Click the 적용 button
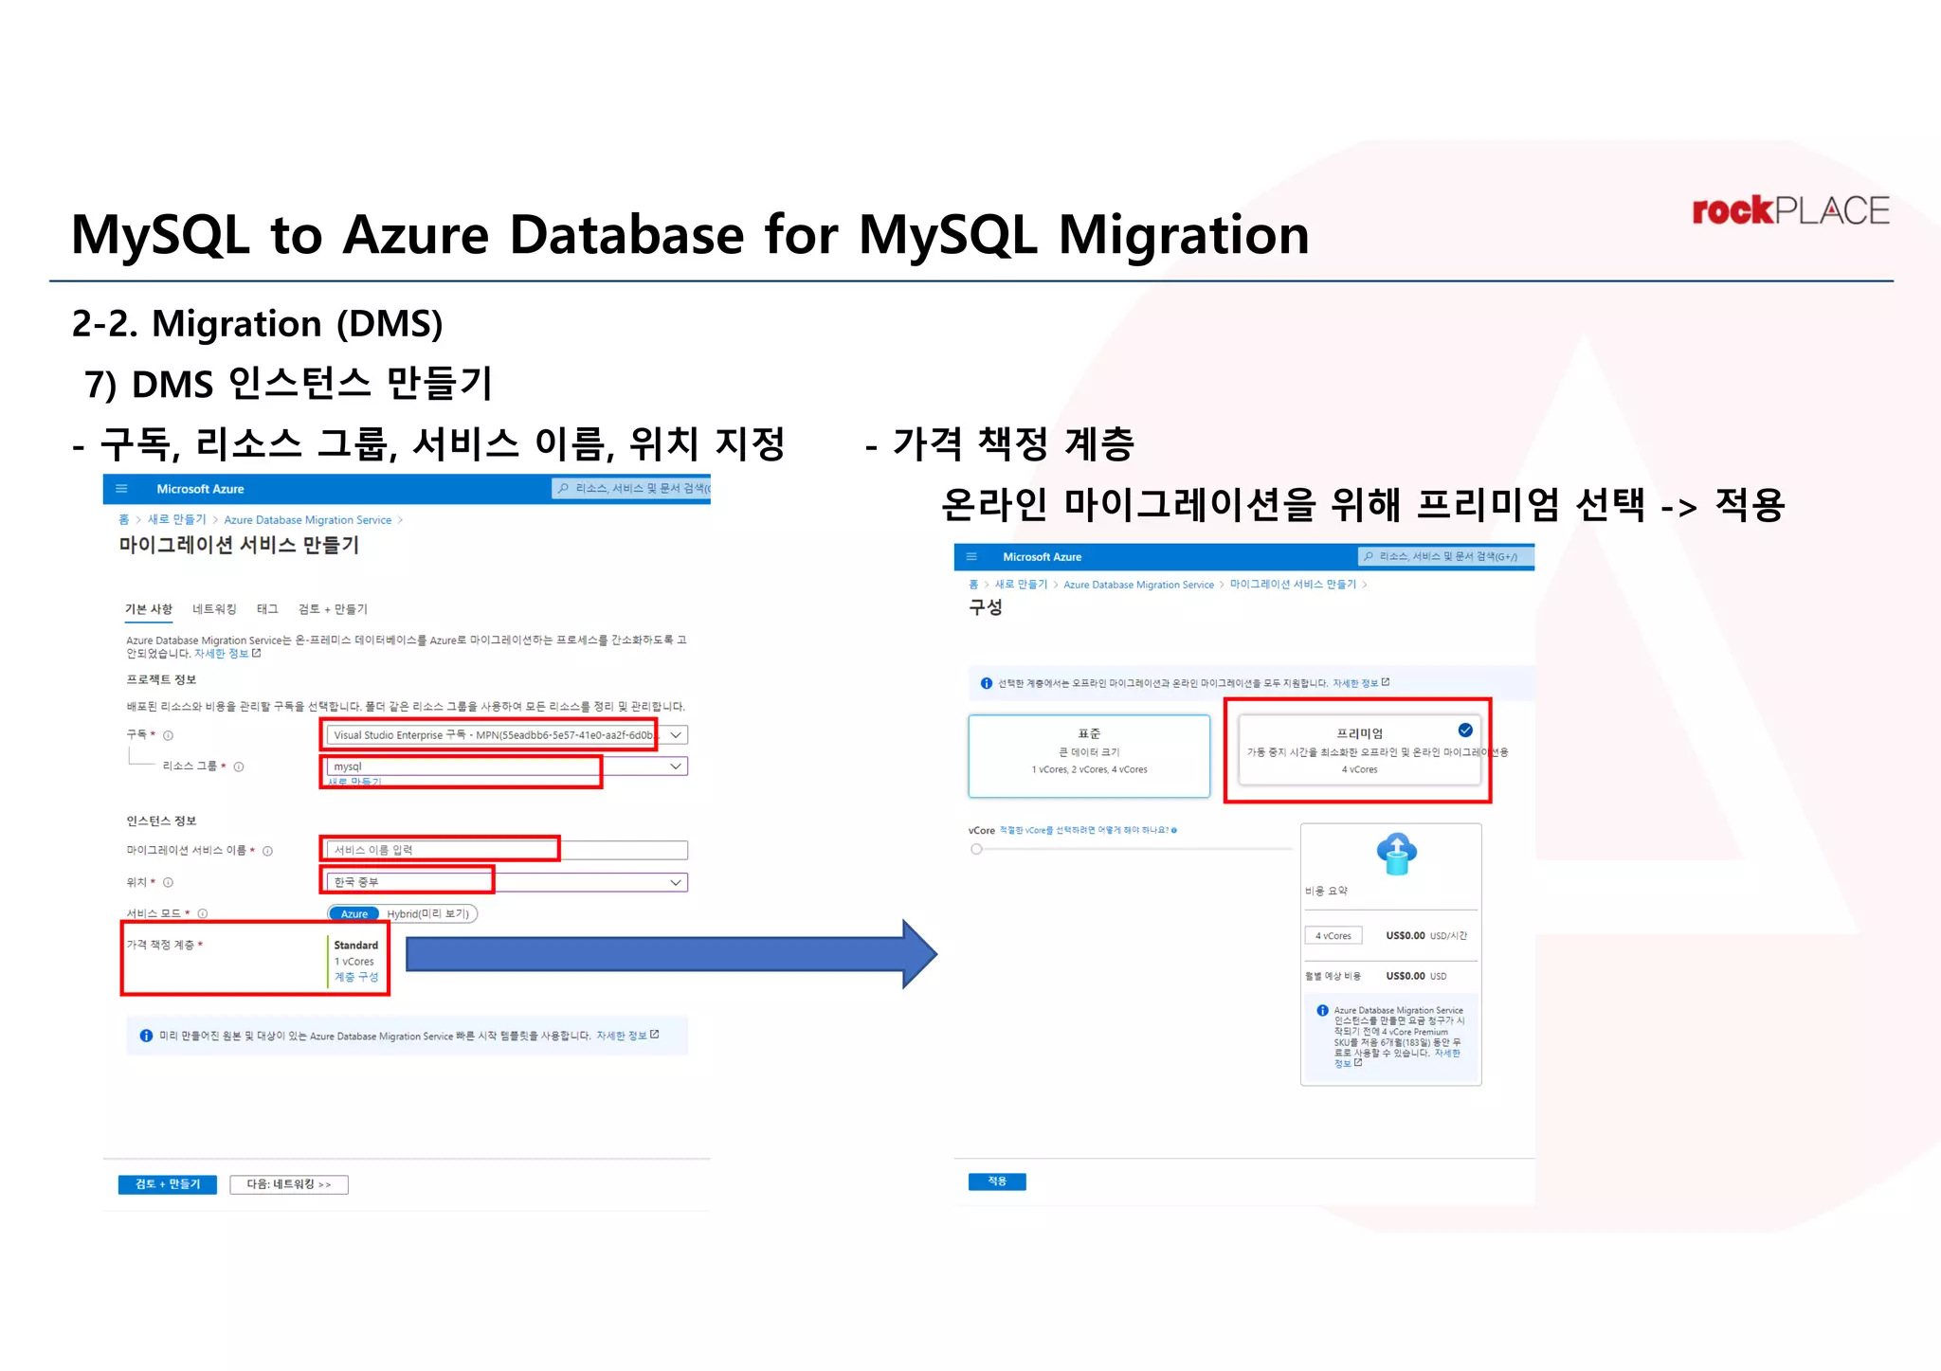This screenshot has height=1371, width=1941. (x=997, y=1182)
